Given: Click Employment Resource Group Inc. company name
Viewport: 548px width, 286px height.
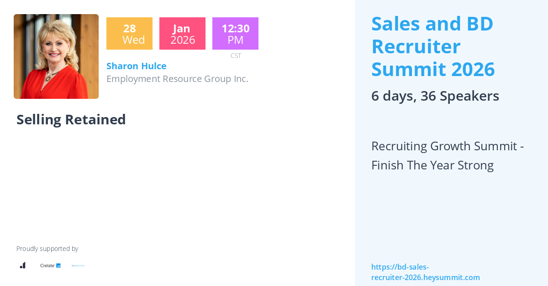Looking at the screenshot, I should coord(177,79).
